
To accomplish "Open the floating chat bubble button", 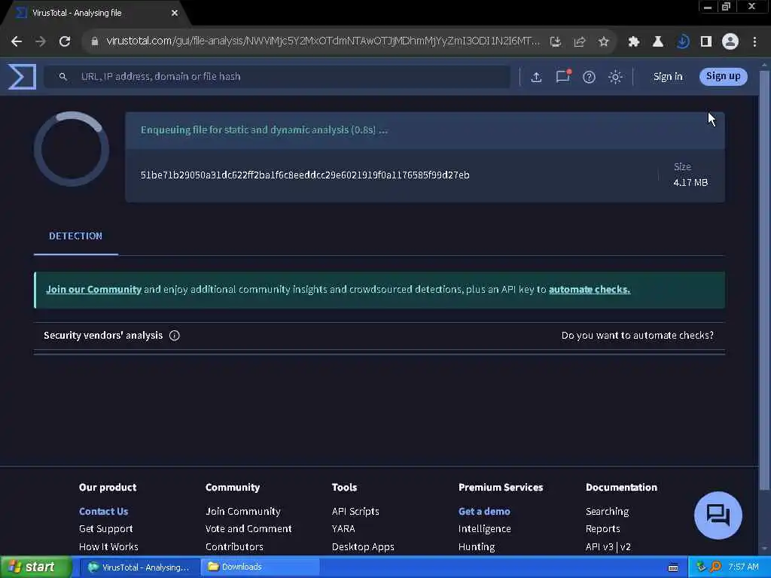I will [718, 515].
